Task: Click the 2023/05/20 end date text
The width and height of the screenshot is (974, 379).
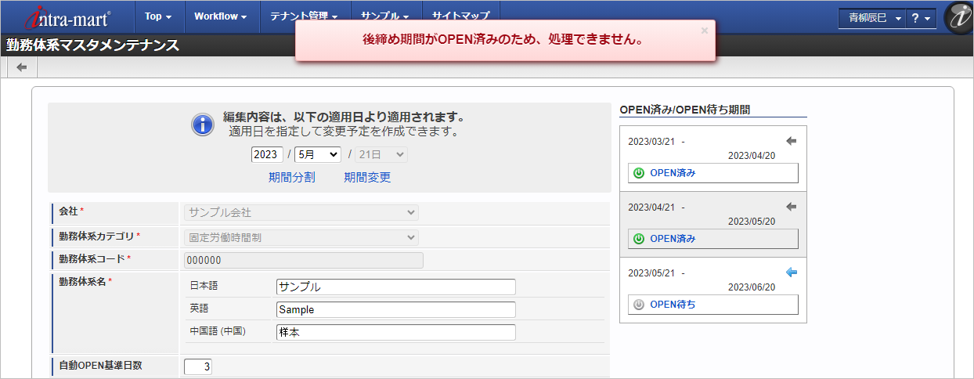Action: [752, 221]
